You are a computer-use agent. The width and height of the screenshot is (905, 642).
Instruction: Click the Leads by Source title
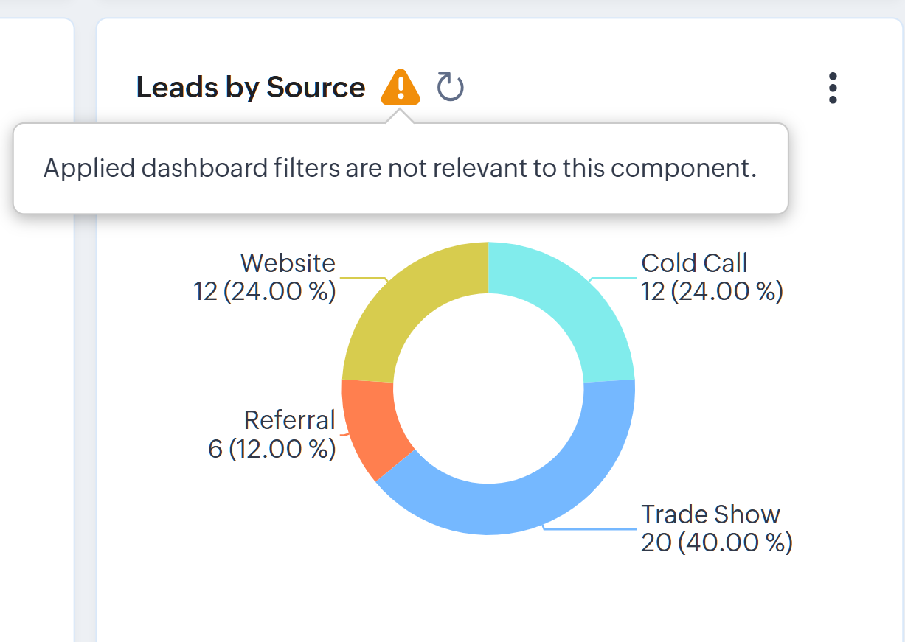pyautogui.click(x=251, y=88)
